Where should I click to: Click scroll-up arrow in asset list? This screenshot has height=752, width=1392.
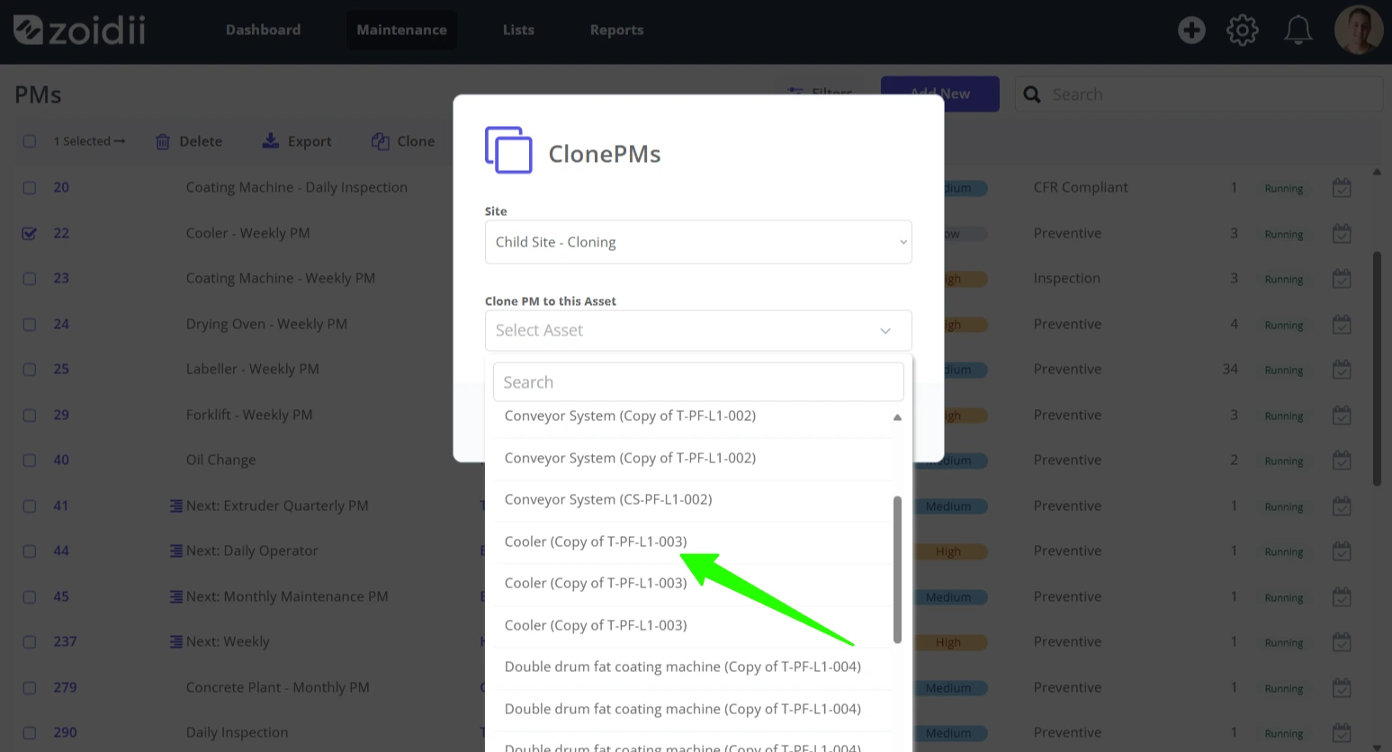pyautogui.click(x=897, y=417)
